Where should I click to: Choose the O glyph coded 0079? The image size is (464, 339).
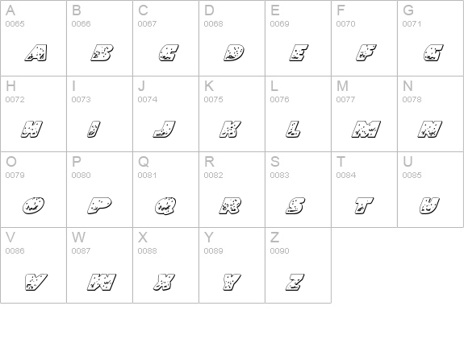pyautogui.click(x=33, y=189)
